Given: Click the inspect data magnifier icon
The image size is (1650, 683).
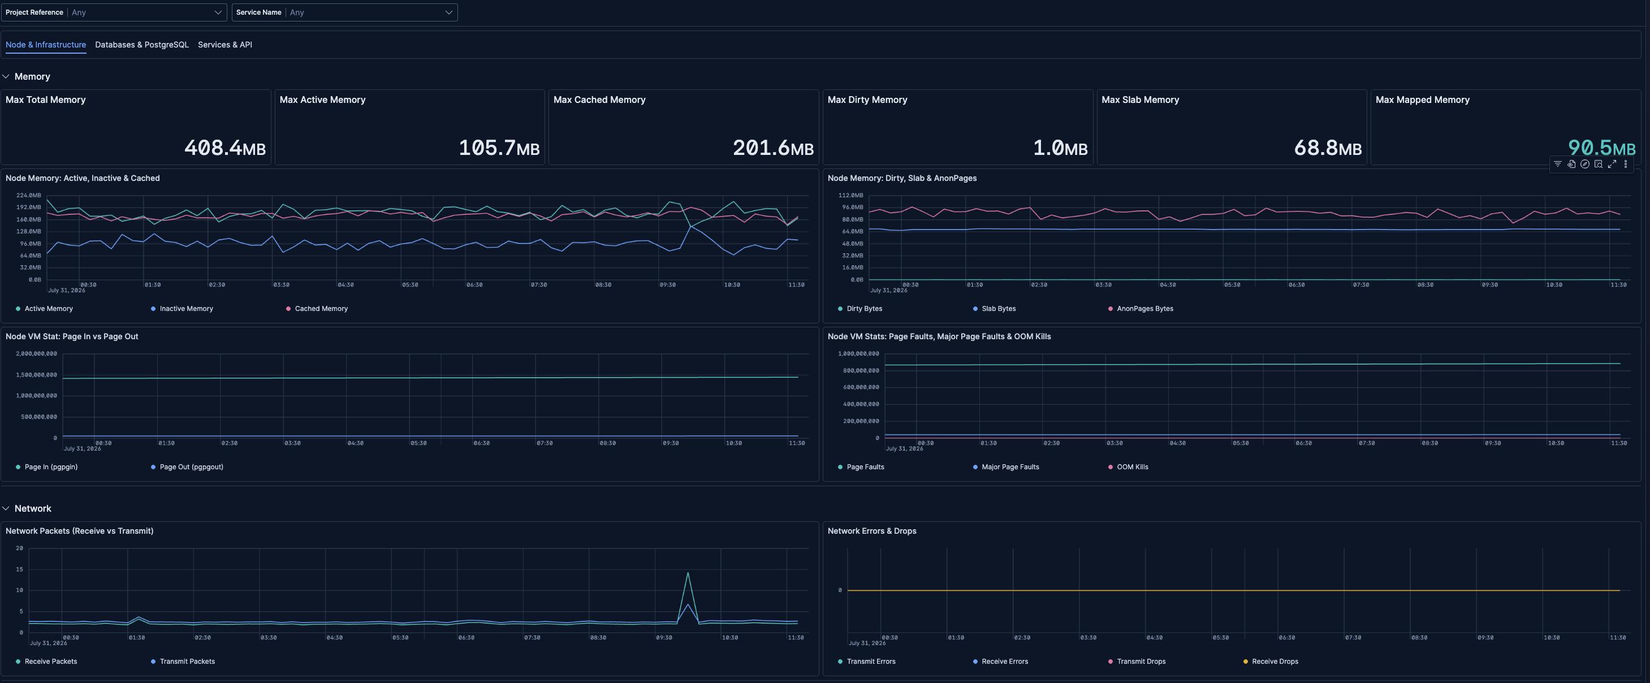Looking at the screenshot, I should point(1598,164).
